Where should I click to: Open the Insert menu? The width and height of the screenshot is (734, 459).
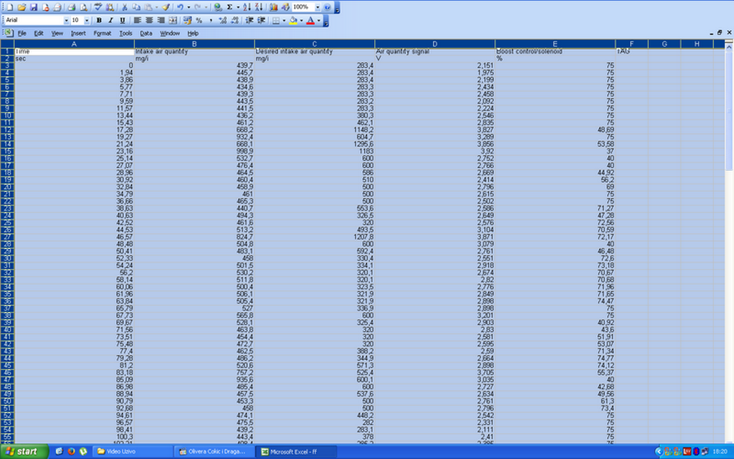coord(78,33)
